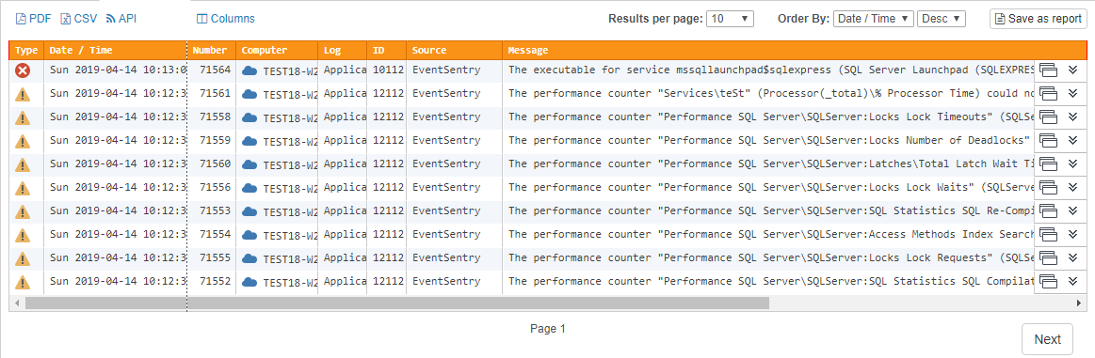This screenshot has width=1095, height=358.
Task: Open the API feed link
Action: coord(121,19)
